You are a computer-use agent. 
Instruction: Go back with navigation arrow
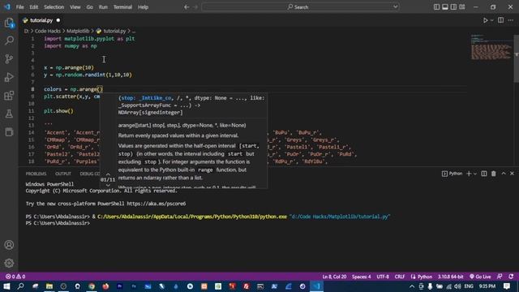point(187,7)
